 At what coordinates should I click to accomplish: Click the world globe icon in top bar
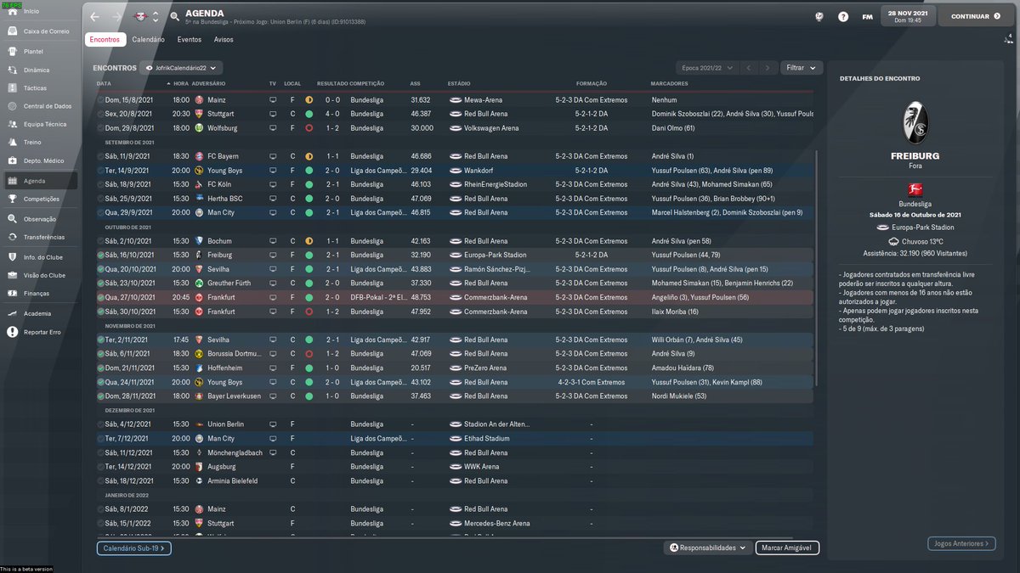[819, 16]
